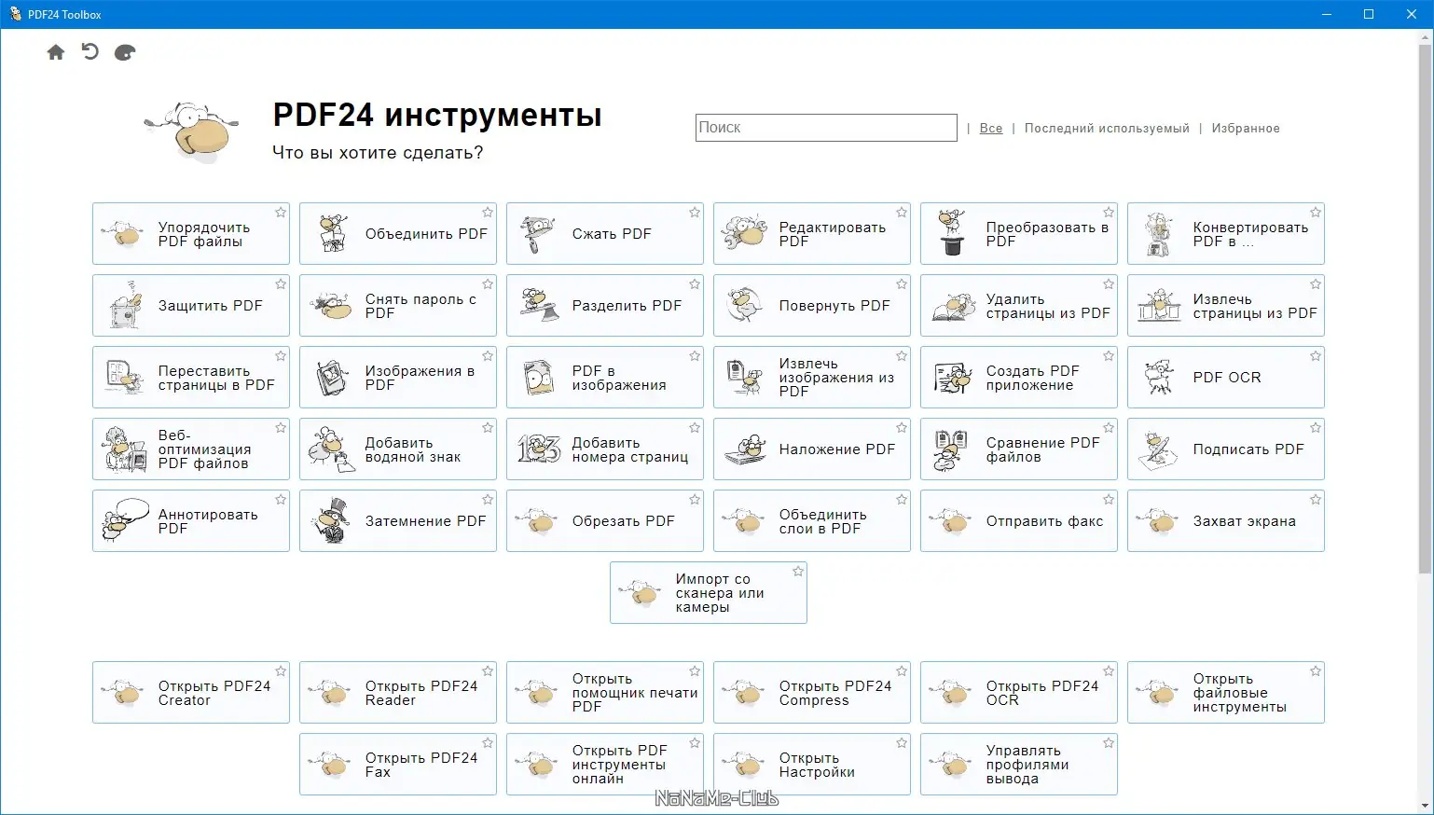
Task: Open Сравнение PDF файлов icon
Action: coord(951,449)
